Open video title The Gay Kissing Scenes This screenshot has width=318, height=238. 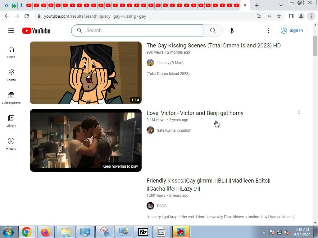214,46
